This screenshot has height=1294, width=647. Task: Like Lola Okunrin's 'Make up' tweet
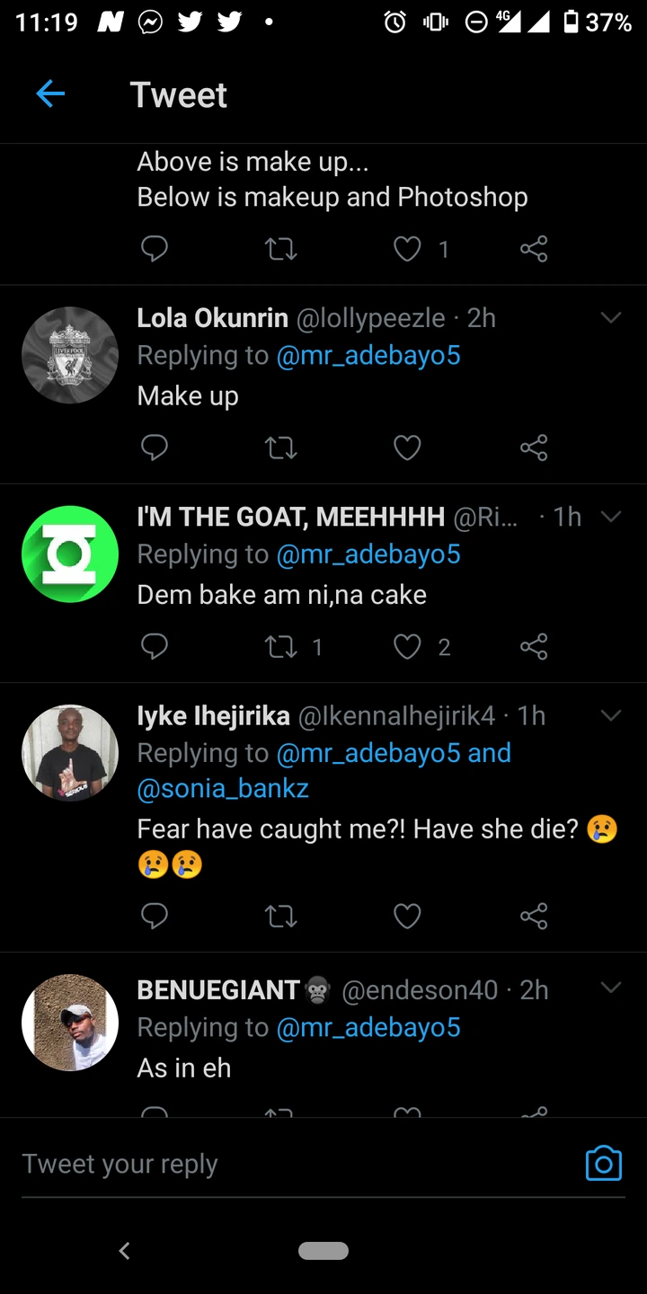[407, 447]
